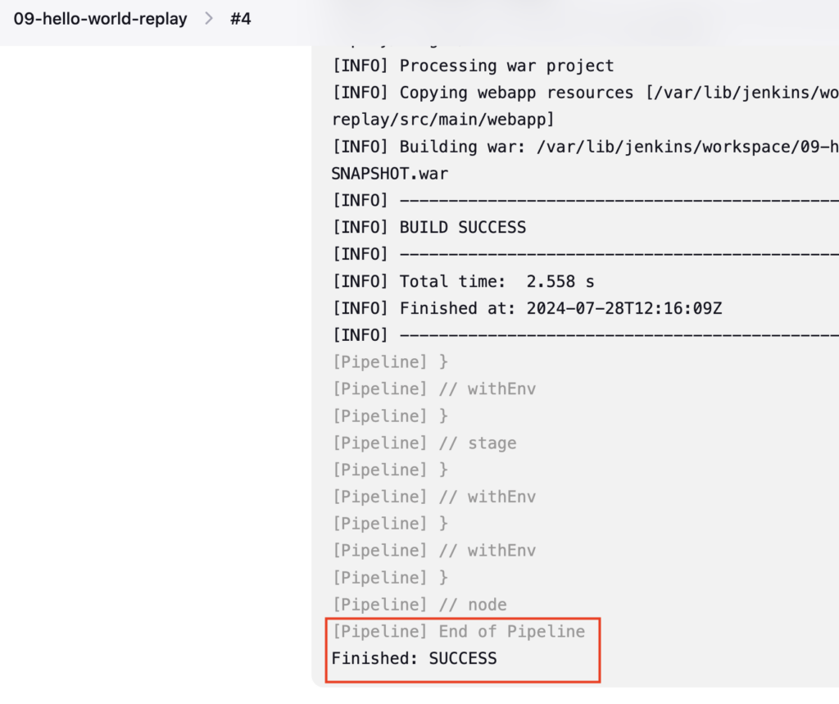Click the Processing war project log line
Image resolution: width=839 pixels, height=704 pixels.
tap(473, 66)
